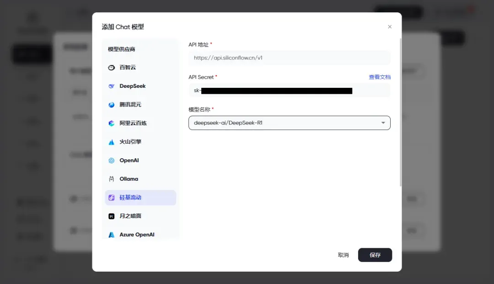Open the 查看文档 link
The height and width of the screenshot is (284, 494).
(380, 77)
